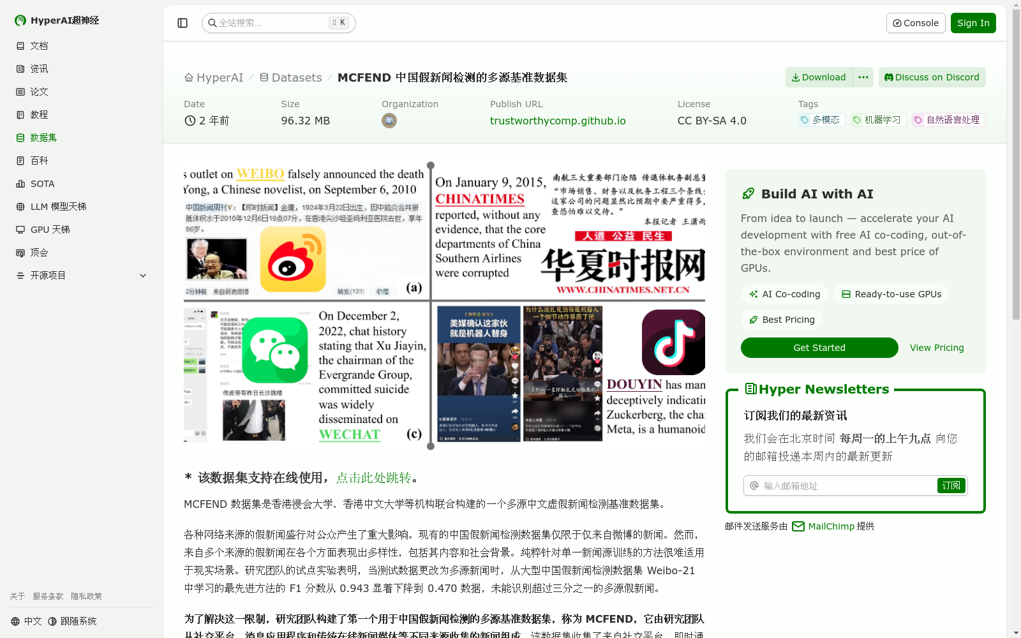The image size is (1021, 638).
Task: Click the Hyper Newsletters news icon
Action: (751, 389)
